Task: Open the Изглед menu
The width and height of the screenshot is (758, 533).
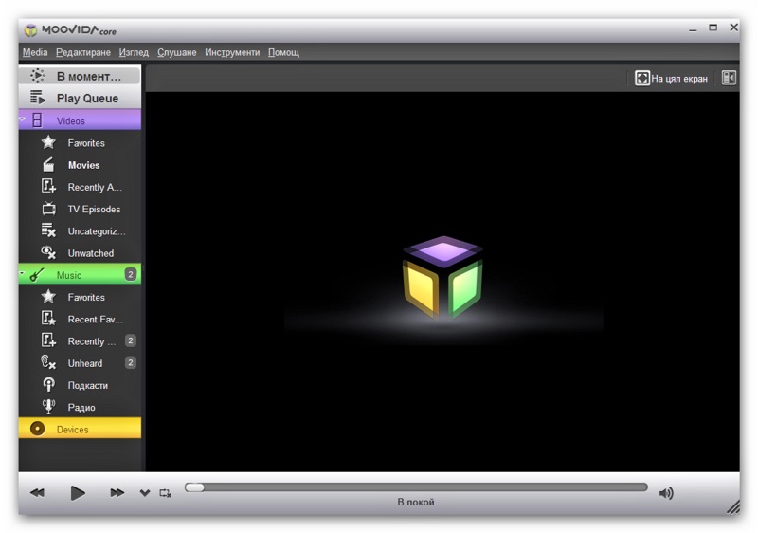Action: point(134,52)
